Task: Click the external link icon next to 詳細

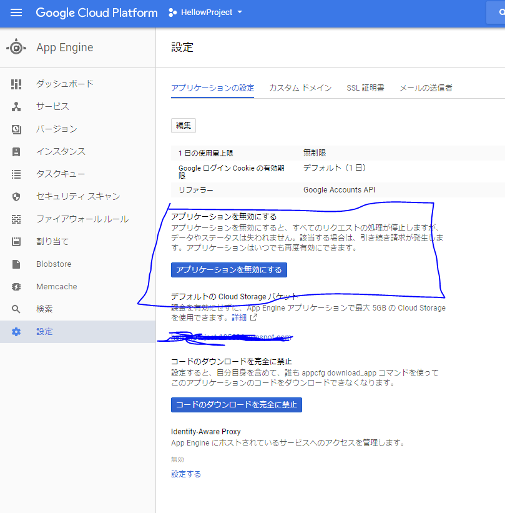Action: pyautogui.click(x=253, y=317)
